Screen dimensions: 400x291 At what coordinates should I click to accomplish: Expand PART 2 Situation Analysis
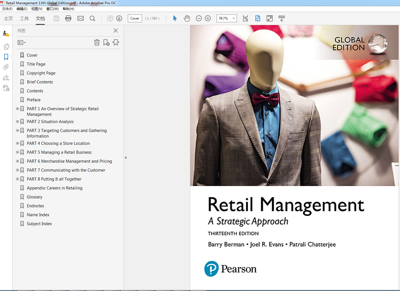[x=18, y=122]
